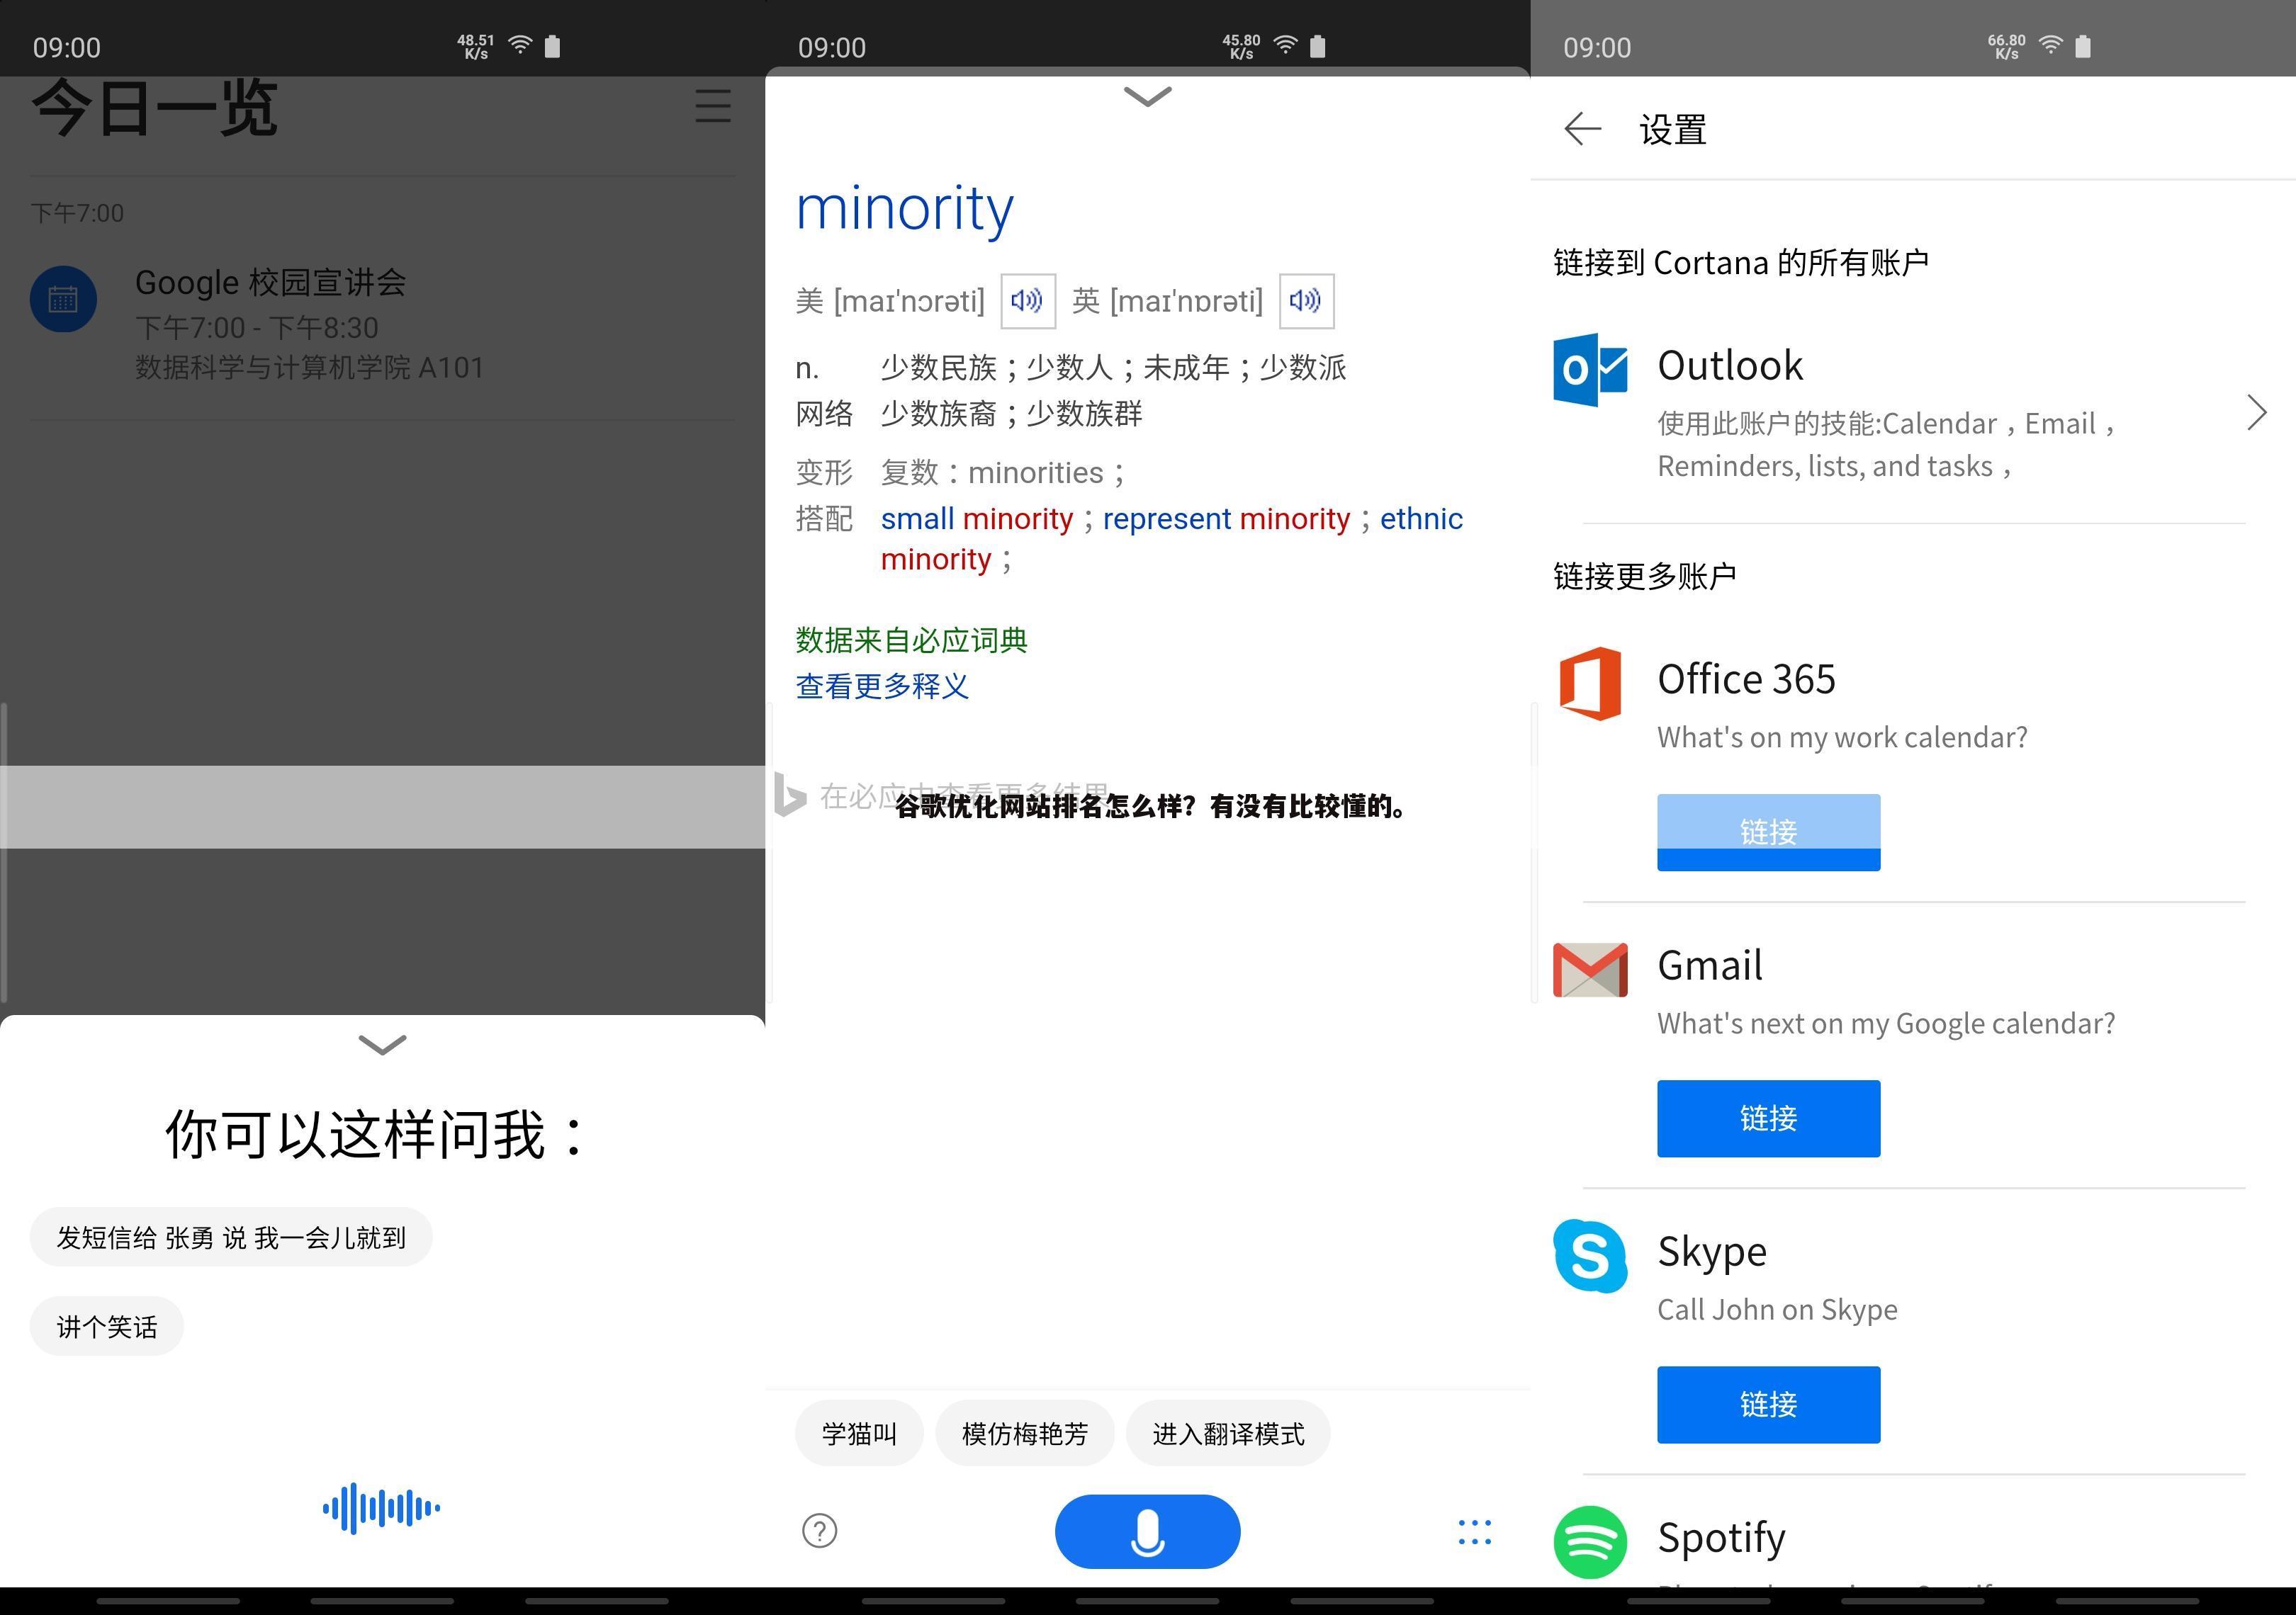Open the represent minority collocation link
Screen dimensions: 2296x1615
coord(1226,518)
